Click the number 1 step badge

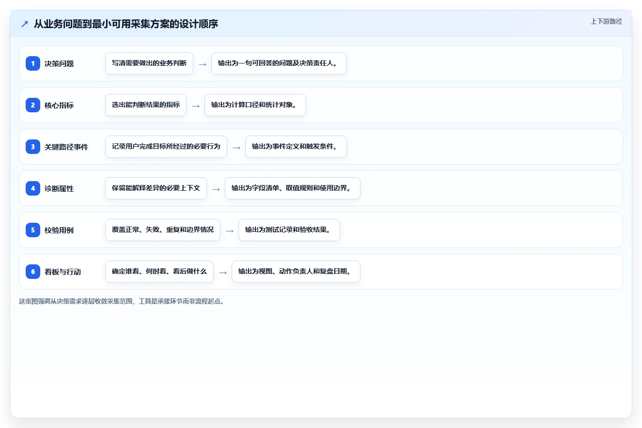(x=33, y=63)
